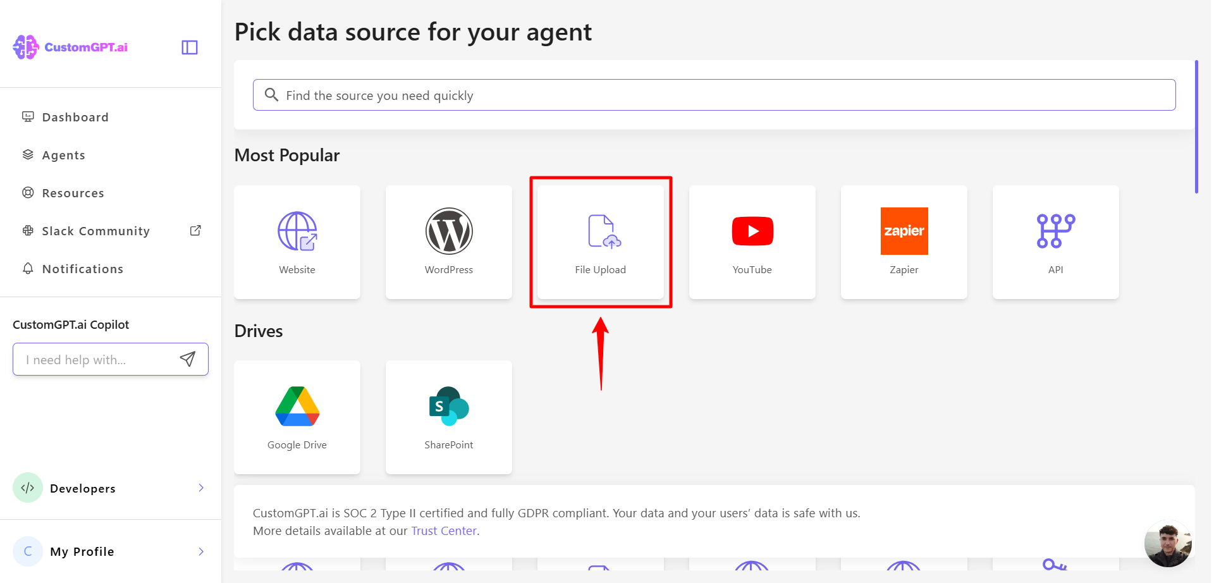1214x583 pixels.
Task: Click the Slack Community hash icon
Action: (x=28, y=231)
